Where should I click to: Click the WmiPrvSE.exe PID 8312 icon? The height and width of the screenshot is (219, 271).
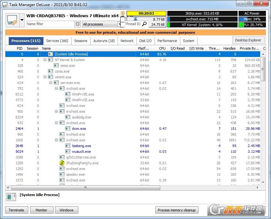(x=68, y=94)
